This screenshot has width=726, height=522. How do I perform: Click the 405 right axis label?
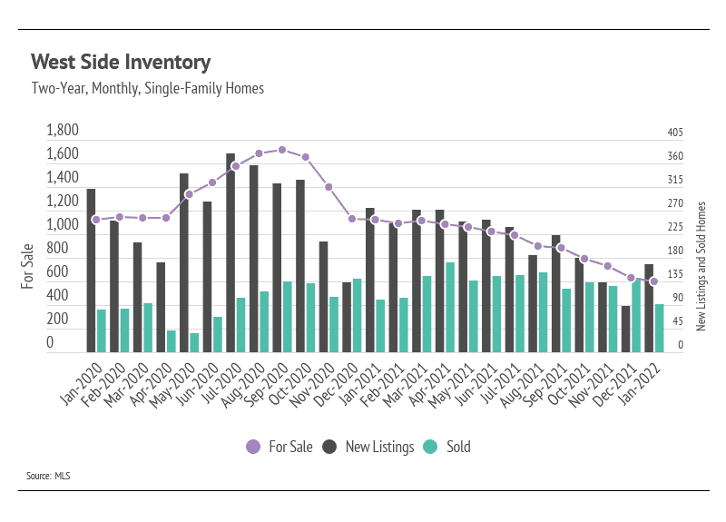tap(675, 133)
